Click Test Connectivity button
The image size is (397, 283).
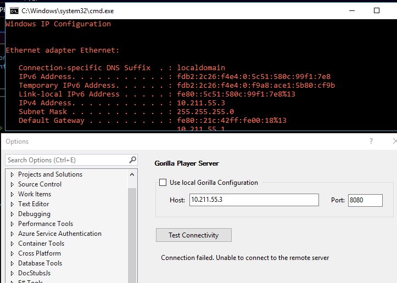pos(194,235)
